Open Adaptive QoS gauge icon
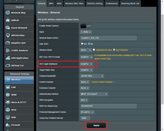The image size is (164, 131). click(8, 43)
